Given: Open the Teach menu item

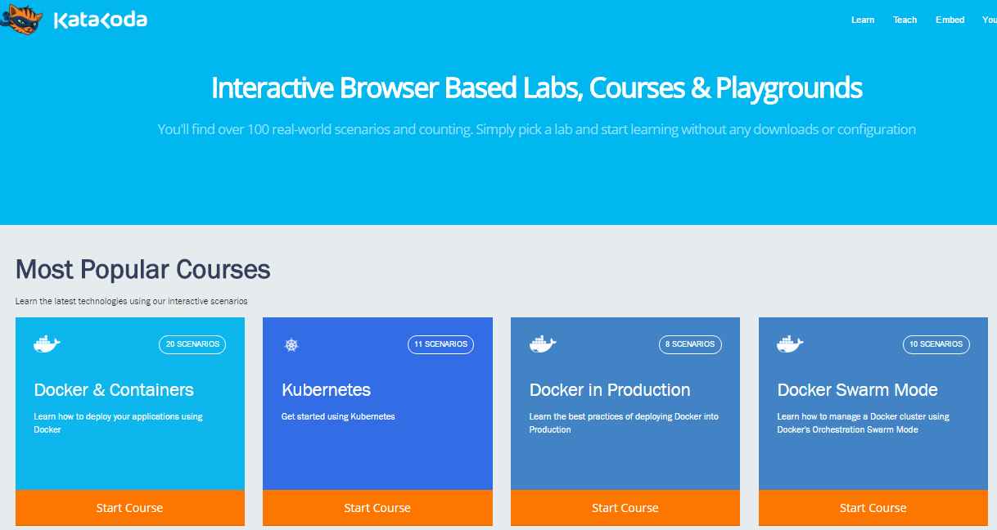Looking at the screenshot, I should 905,20.
